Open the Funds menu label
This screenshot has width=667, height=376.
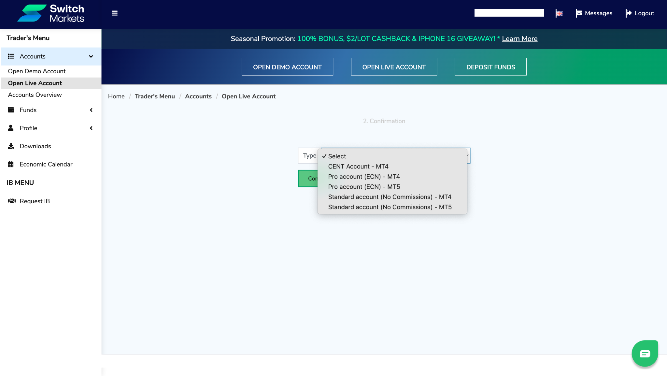point(28,110)
